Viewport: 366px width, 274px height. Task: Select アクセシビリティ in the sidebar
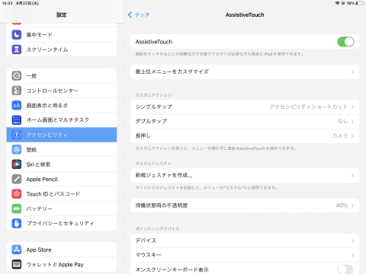point(62,135)
